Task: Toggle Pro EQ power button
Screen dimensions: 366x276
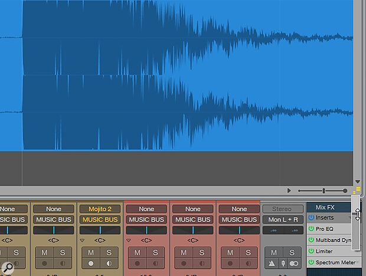Action: 311,229
